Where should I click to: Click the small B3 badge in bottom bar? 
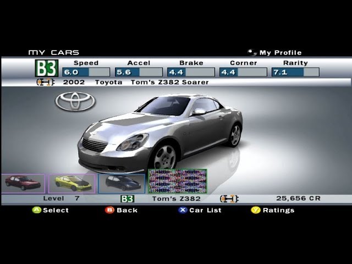click(x=127, y=199)
